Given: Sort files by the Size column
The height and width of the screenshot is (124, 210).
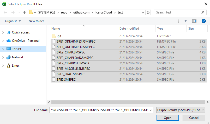Looking at the screenshot, I should click(x=197, y=29).
